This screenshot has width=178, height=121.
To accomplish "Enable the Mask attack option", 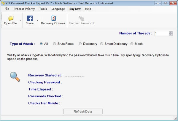I will pyautogui.click(x=132, y=44).
